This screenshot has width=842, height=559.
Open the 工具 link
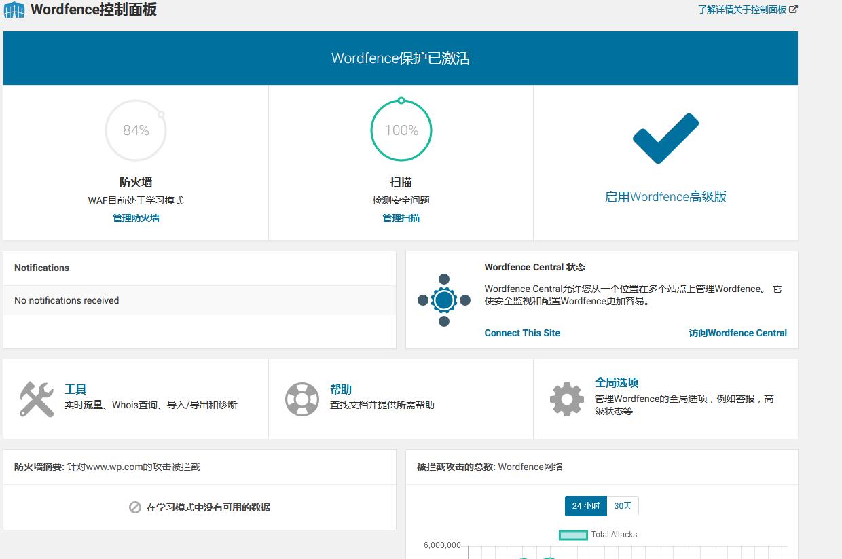click(75, 389)
